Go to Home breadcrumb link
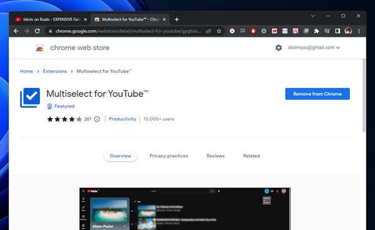 [26, 71]
